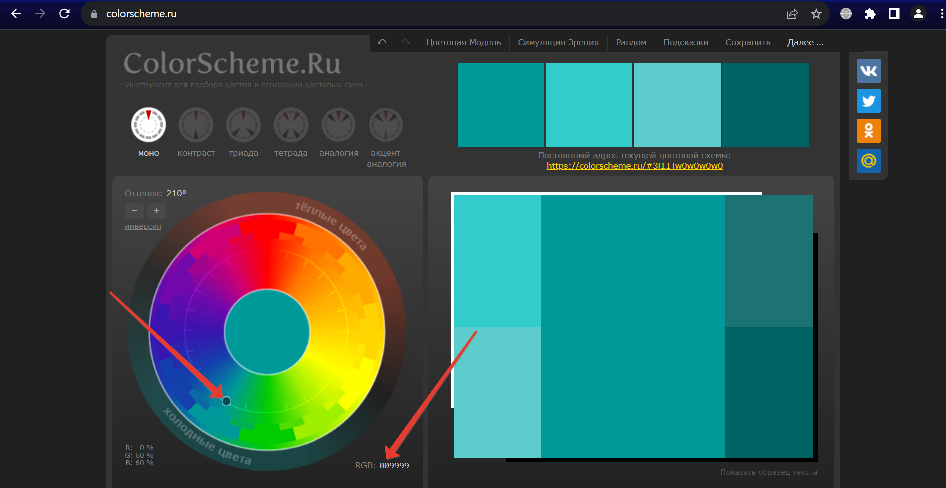Image resolution: width=946 pixels, height=488 pixels.
Task: Click the RGB value 009999
Action: click(x=394, y=466)
